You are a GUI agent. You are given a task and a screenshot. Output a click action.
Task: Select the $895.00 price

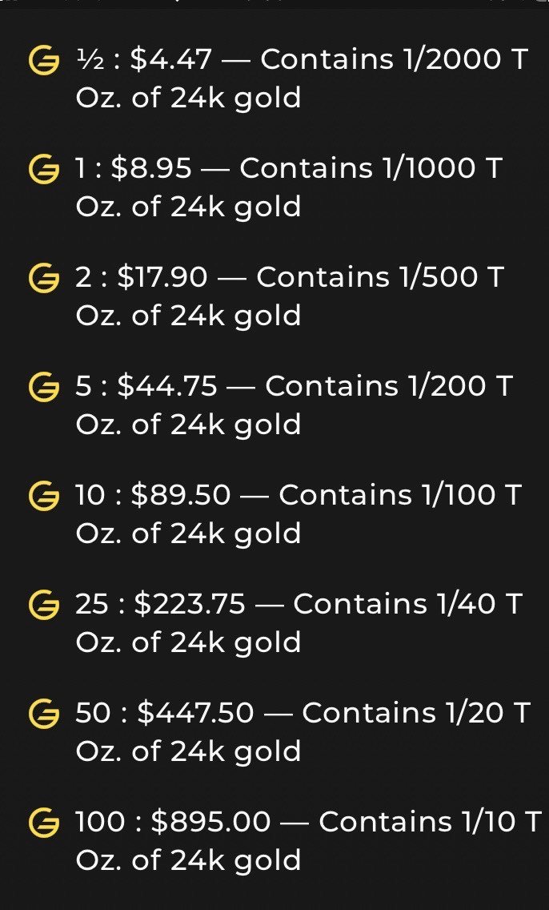210,822
